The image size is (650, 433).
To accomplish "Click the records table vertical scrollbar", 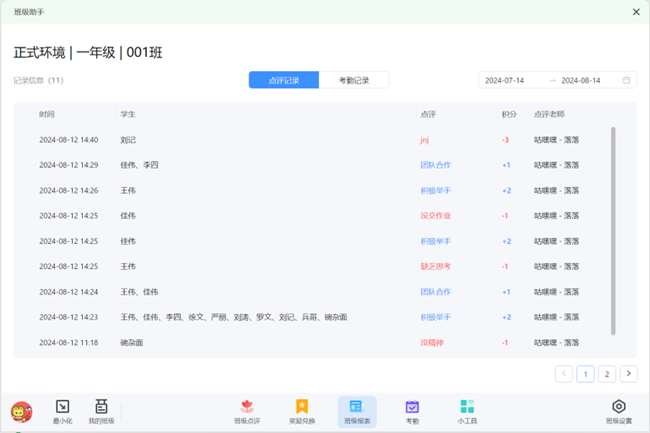I will coord(613,231).
